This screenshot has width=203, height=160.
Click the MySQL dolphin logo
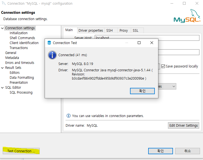tap(187, 16)
